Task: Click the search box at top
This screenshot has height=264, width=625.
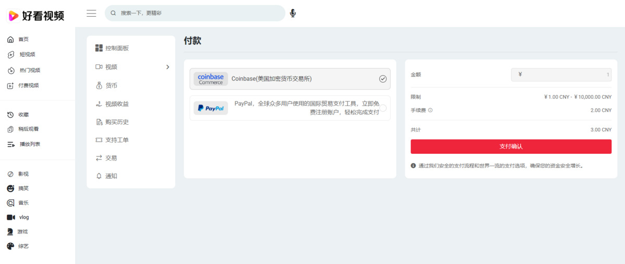Action: tap(195, 13)
